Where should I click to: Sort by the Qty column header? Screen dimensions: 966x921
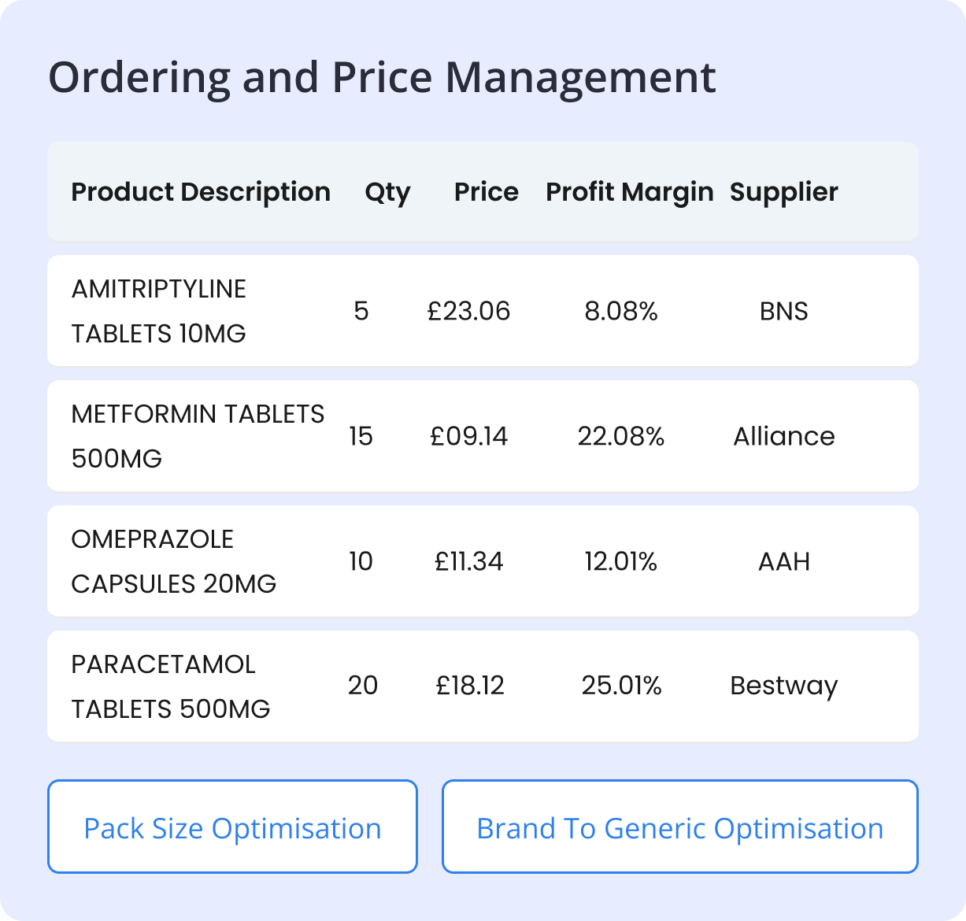point(387,191)
